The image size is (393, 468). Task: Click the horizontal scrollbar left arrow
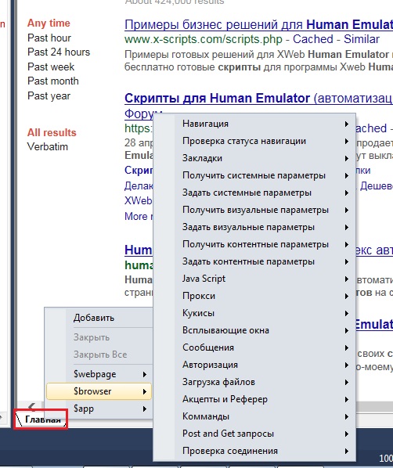[x=31, y=406]
